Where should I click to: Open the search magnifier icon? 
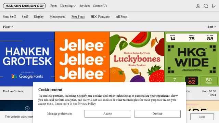(x=206, y=6)
